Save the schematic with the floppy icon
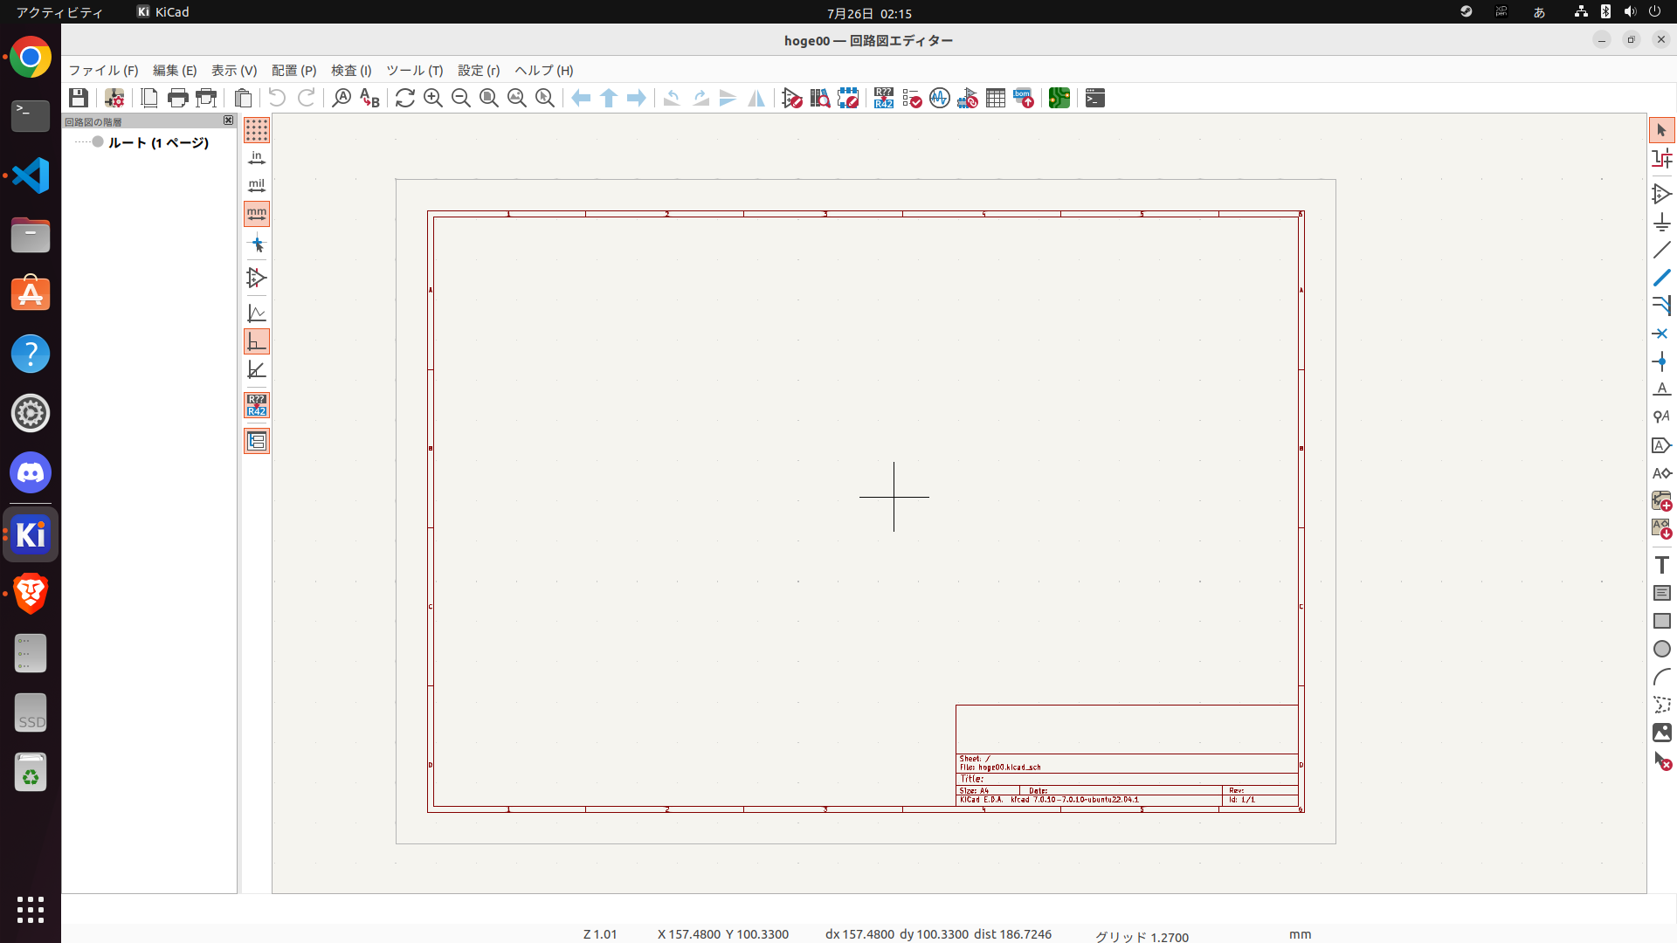 pos(79,98)
